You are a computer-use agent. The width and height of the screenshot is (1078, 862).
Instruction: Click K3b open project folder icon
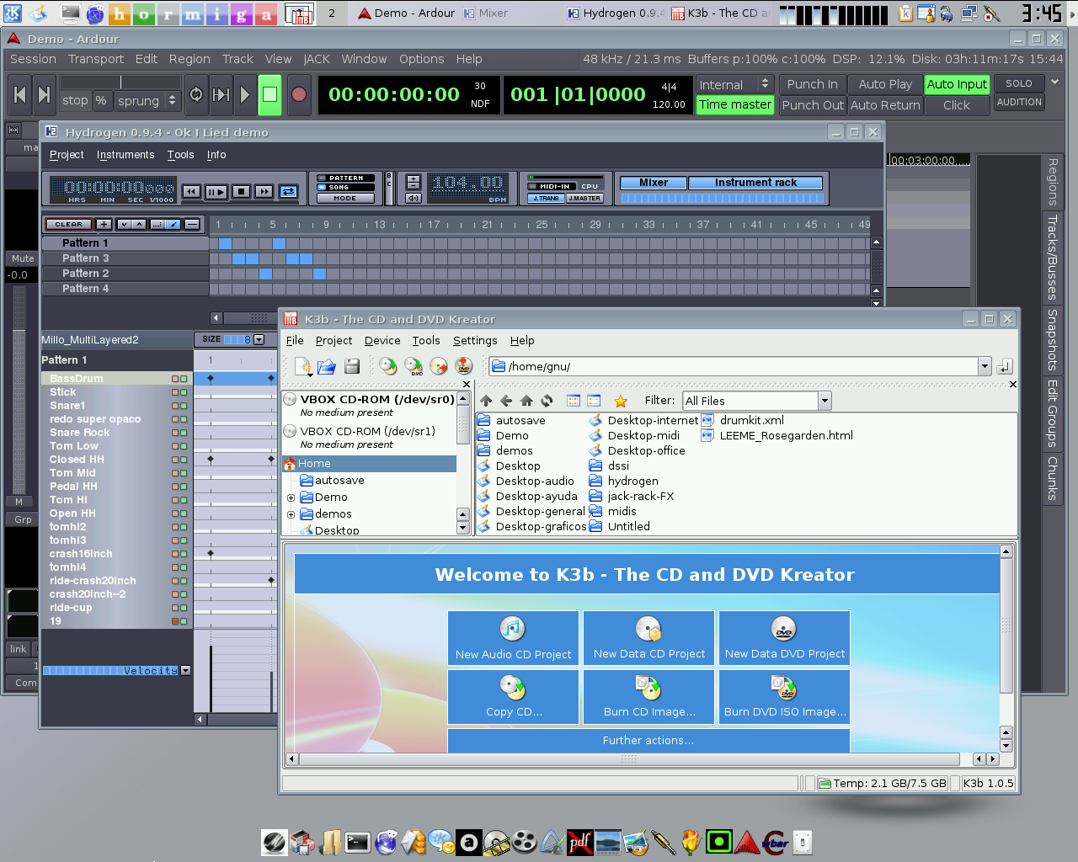click(x=327, y=366)
